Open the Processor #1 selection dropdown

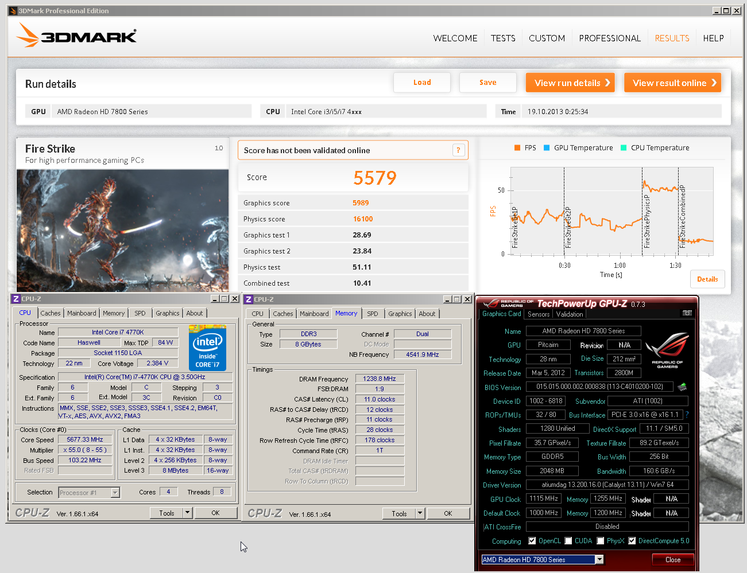point(115,492)
